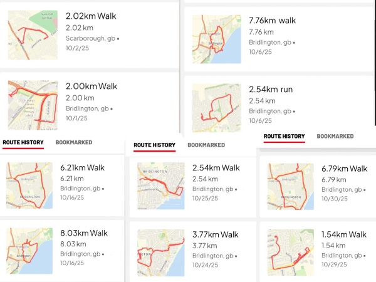This screenshot has width=376, height=282.
Task: View the 6.79km Walk map thumbnail
Action: tap(291, 186)
